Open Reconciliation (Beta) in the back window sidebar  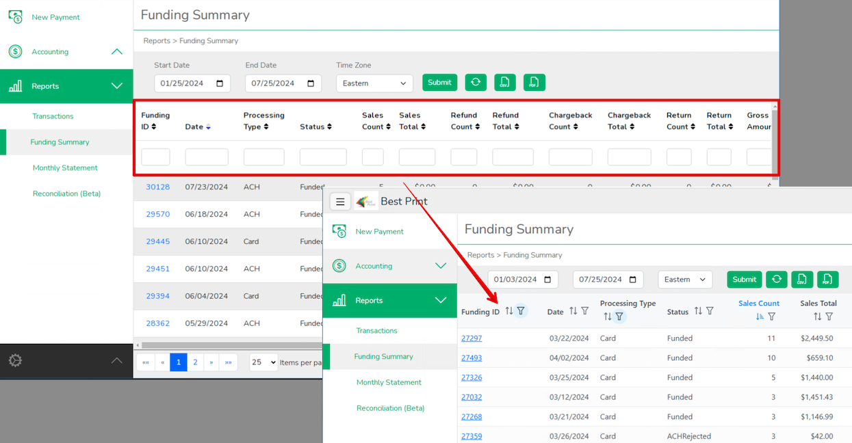coord(66,193)
